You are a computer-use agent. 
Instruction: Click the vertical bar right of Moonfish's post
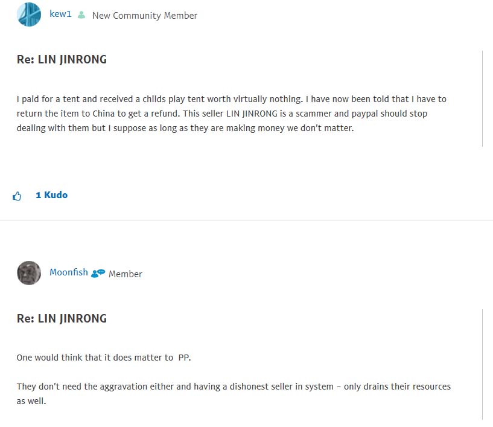tap(482, 364)
